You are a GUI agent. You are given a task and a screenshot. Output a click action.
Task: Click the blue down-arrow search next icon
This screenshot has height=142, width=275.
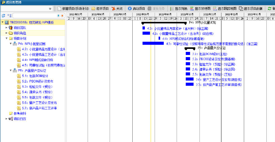(x=58, y=16)
